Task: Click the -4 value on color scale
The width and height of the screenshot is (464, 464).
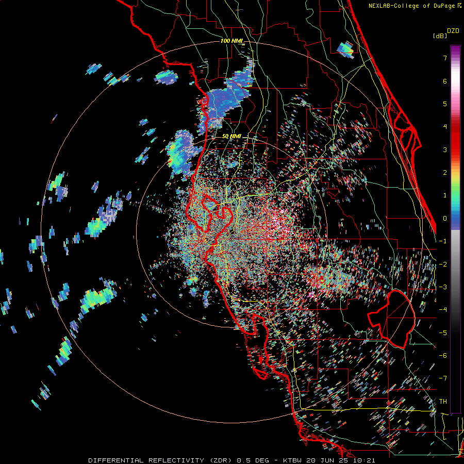Action: pos(443,310)
